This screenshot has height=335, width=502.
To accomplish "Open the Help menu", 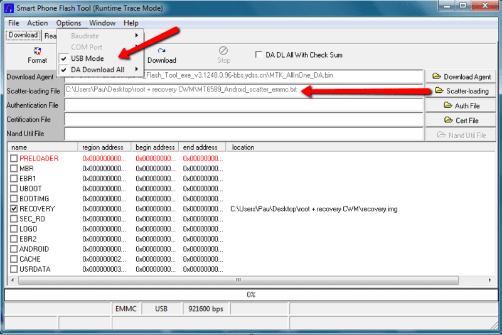I will (x=131, y=23).
